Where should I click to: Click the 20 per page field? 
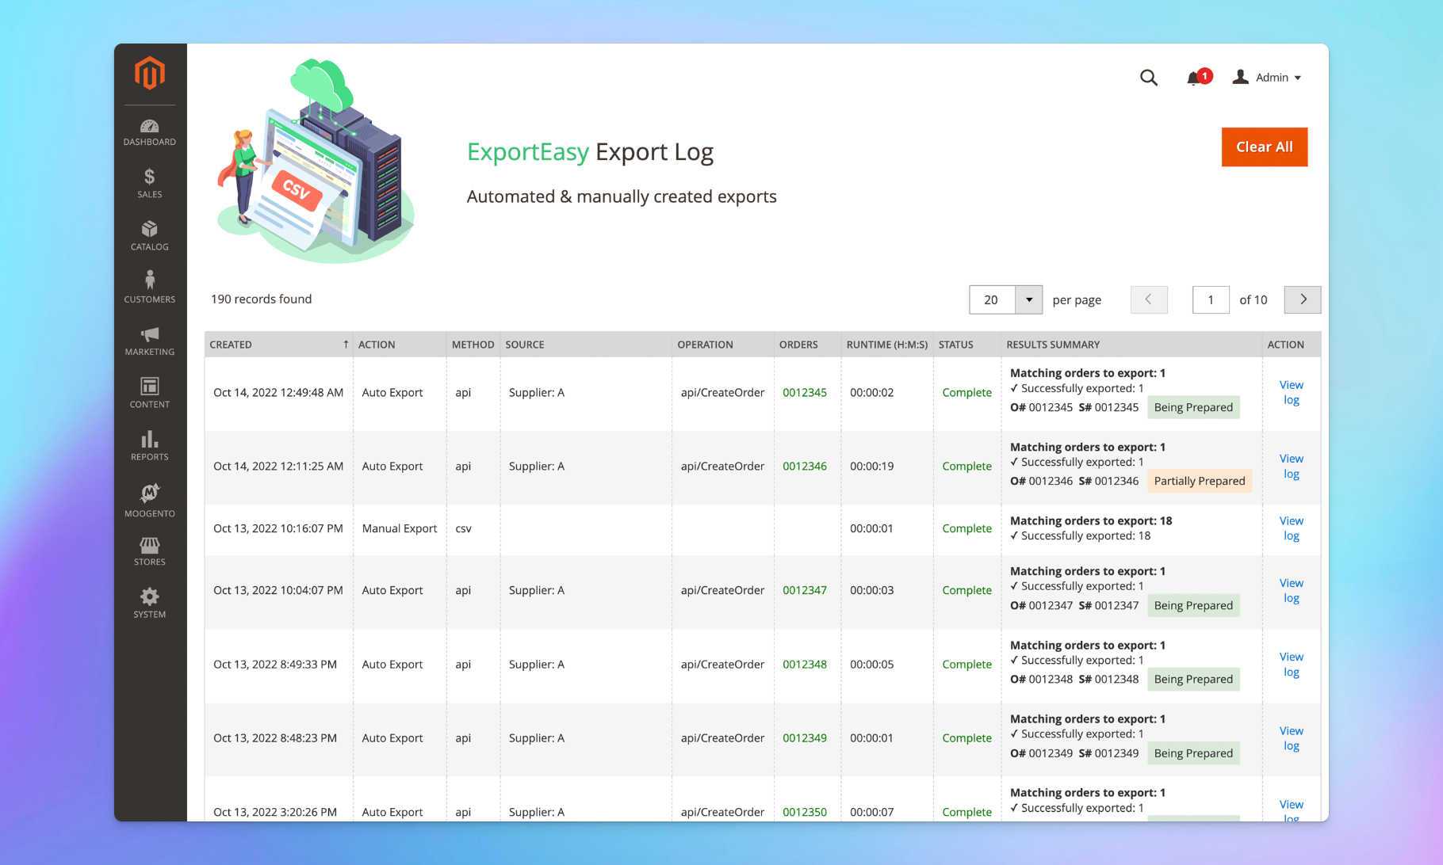coord(992,299)
